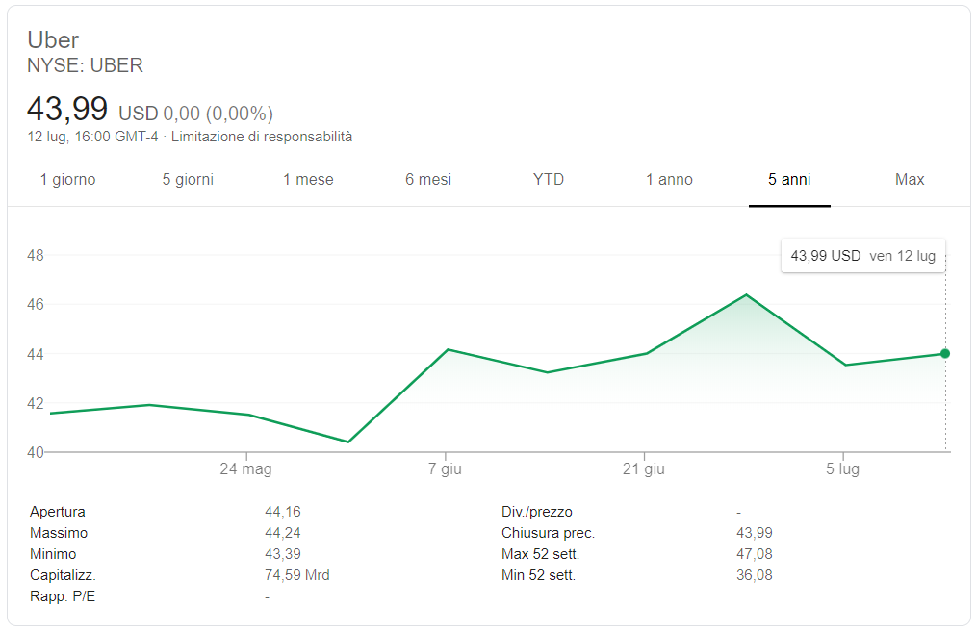Click the y-axis label 40
Viewport: 976px width, 632px height.
click(36, 452)
